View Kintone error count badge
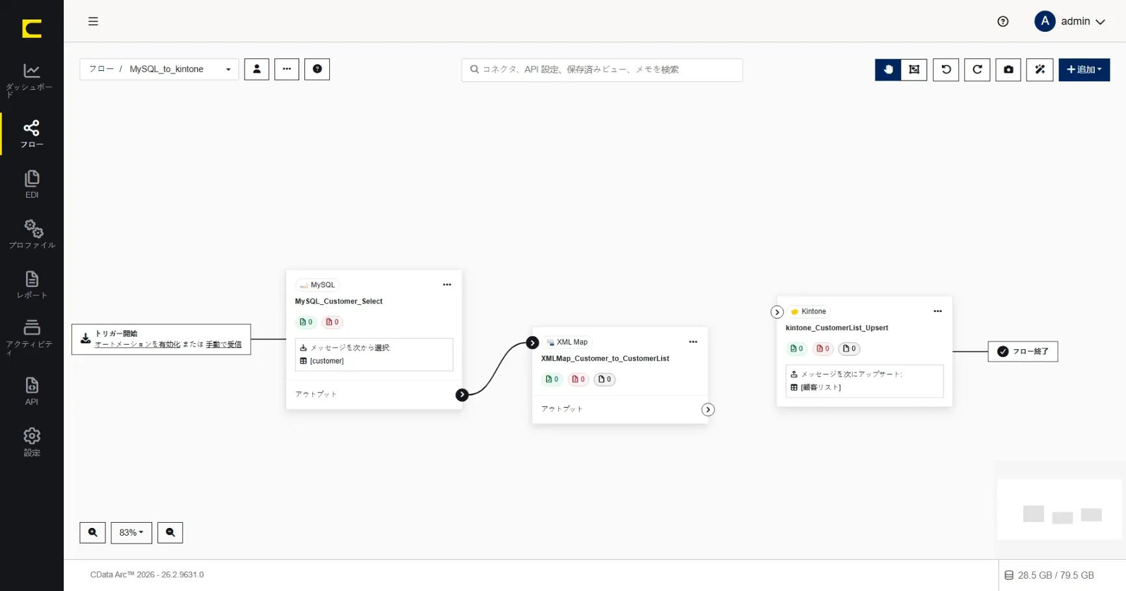The image size is (1126, 591). [823, 349]
